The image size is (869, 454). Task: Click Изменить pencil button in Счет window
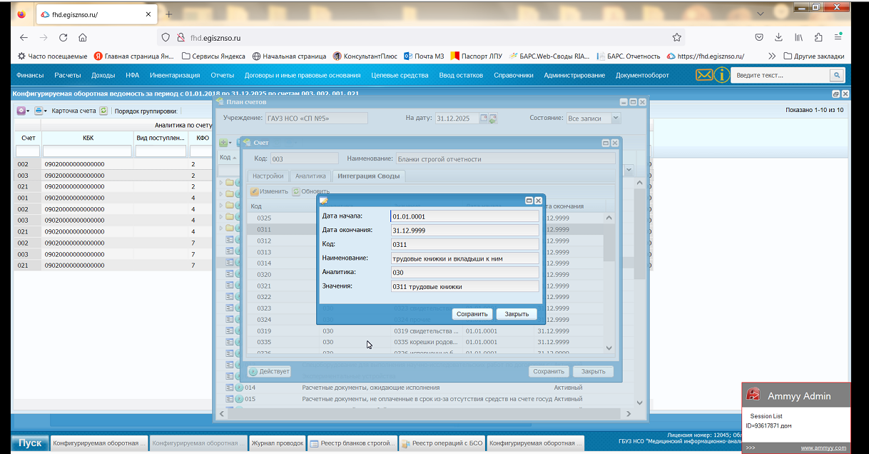pos(269,191)
